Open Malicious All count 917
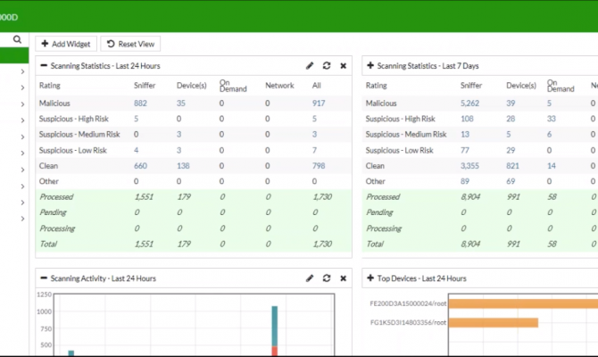 [319, 103]
